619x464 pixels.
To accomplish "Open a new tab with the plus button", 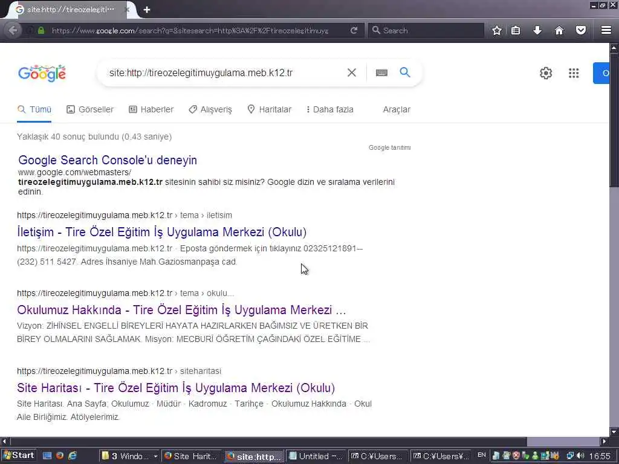I will 147,10.
